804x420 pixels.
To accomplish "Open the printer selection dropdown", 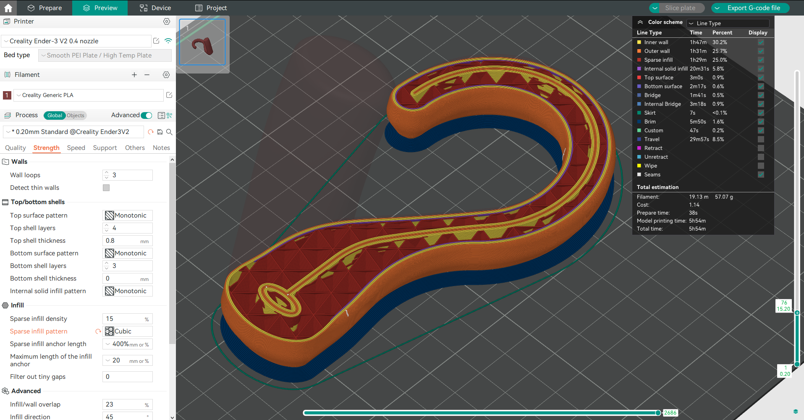I will (x=76, y=41).
